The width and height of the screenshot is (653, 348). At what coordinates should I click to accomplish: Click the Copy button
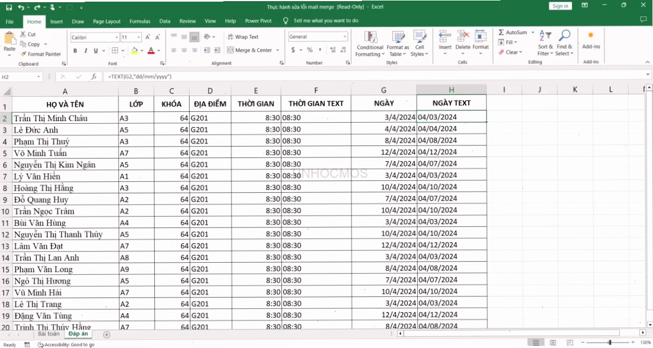click(33, 44)
